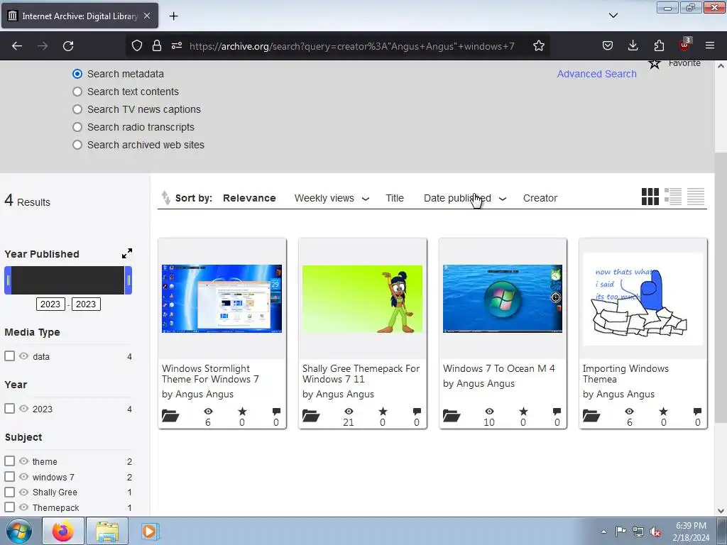
Task: Check the windows 7 subject filter
Action: click(9, 476)
